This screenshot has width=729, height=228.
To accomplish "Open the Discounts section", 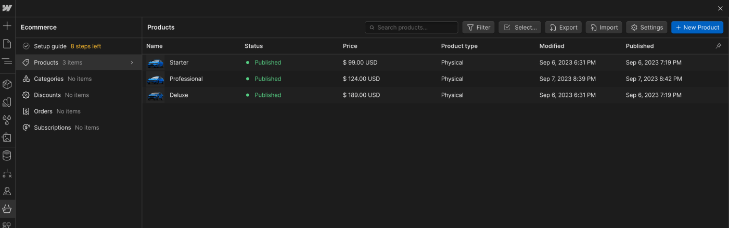I will pos(47,95).
